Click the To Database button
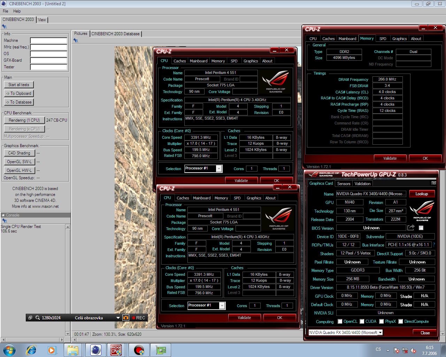The image size is (446, 357). (19, 102)
